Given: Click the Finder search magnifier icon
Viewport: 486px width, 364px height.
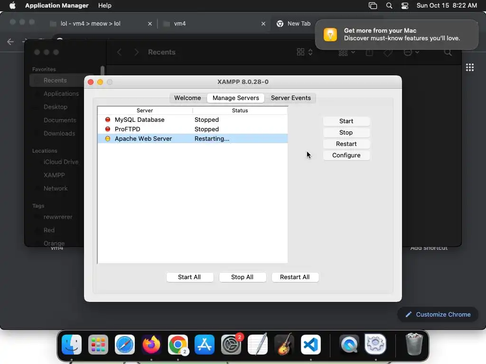Looking at the screenshot, I should [x=448, y=52].
